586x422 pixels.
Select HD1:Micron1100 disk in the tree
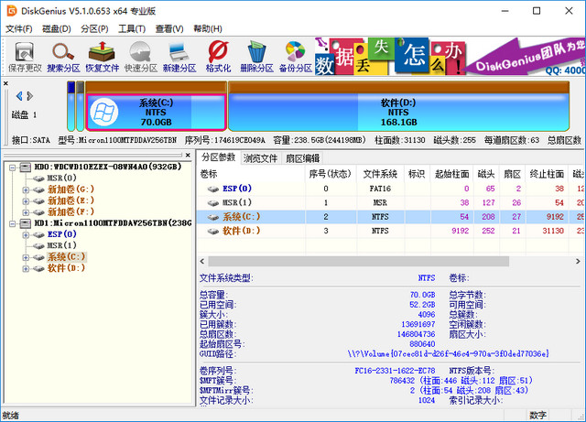point(113,223)
